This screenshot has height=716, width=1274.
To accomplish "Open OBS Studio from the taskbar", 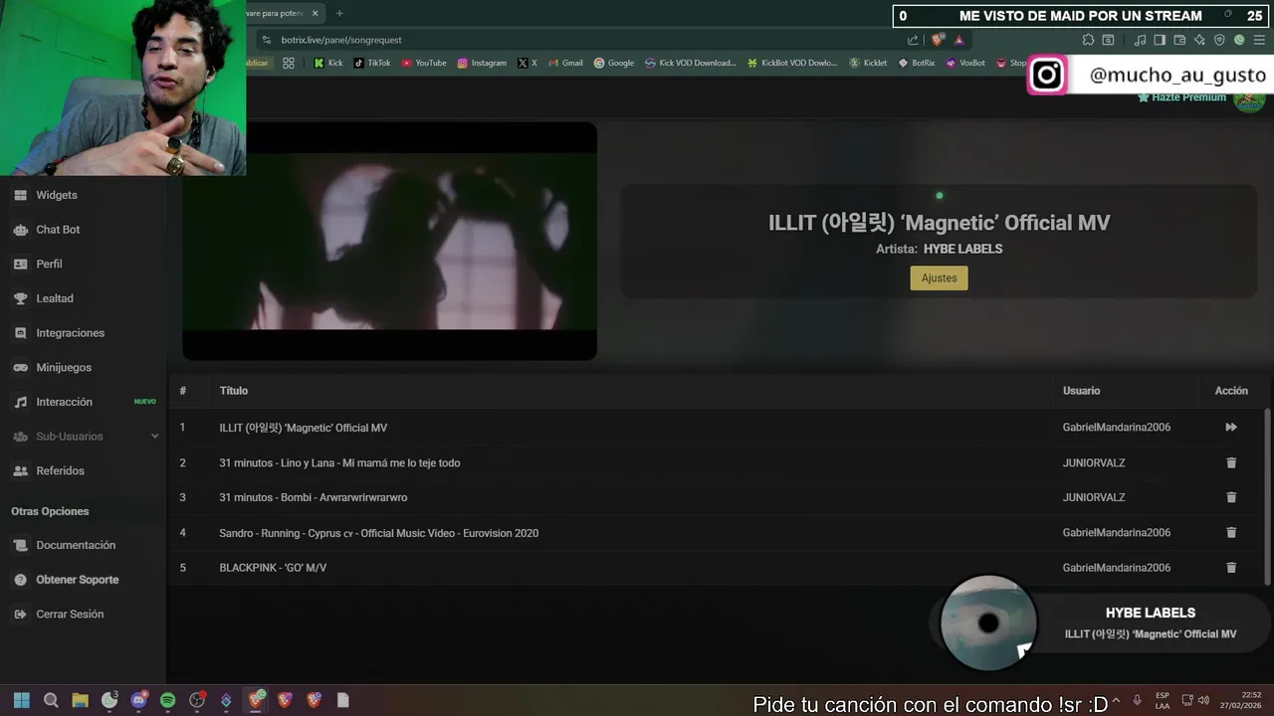I will (x=197, y=700).
